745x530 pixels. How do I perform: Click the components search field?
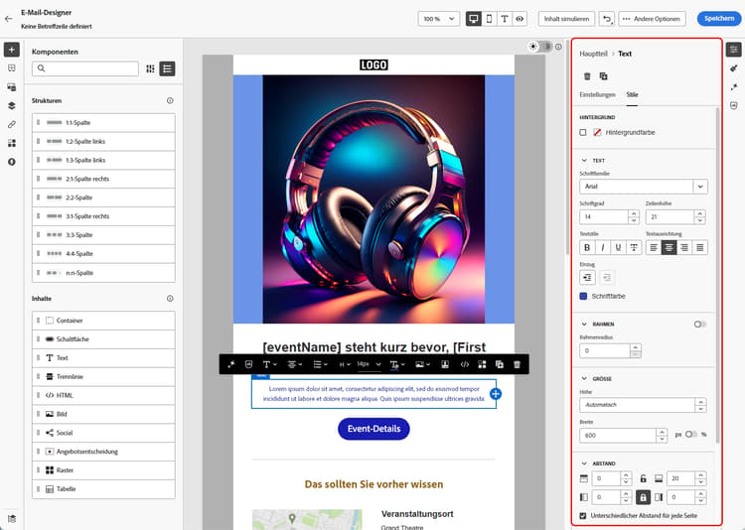(x=85, y=68)
